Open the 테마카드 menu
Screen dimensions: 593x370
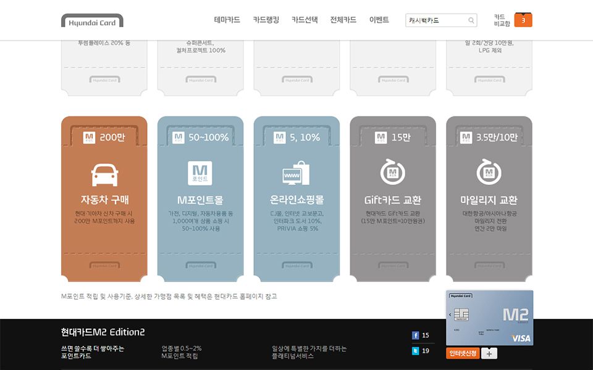[x=227, y=20]
